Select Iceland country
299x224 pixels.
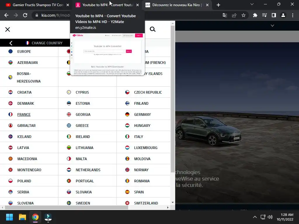[x=24, y=136]
